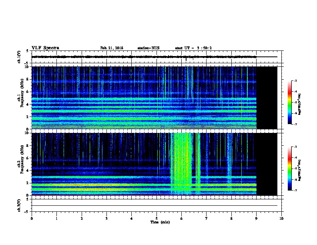The image size is (317, 245).
Task: Click time axis tick label "9"
Action: point(256,218)
